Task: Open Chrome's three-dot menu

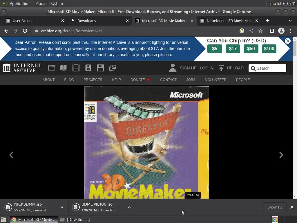Action: tap(291, 31)
